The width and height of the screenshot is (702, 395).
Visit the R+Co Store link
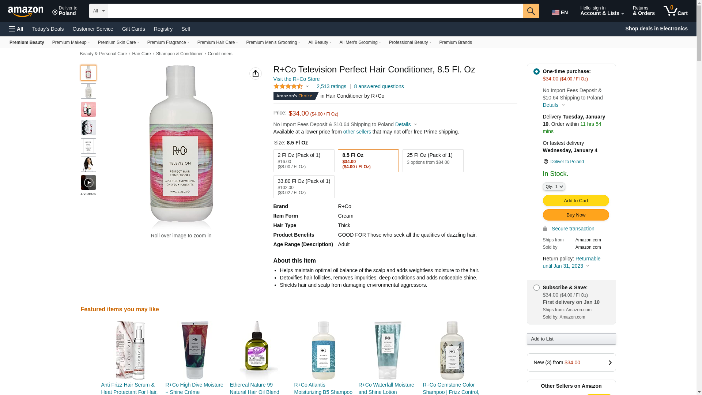click(296, 79)
